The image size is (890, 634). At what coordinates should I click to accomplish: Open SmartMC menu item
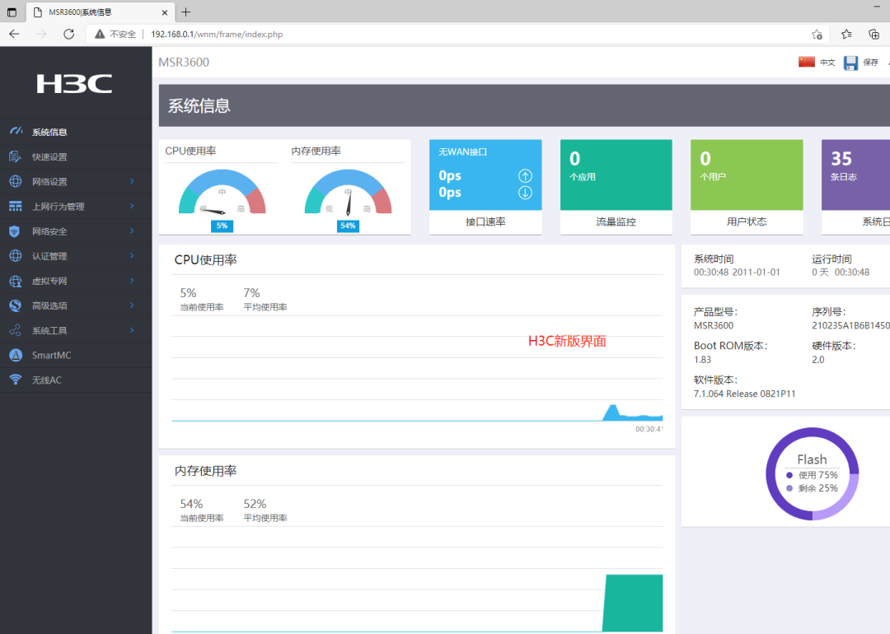[76, 355]
